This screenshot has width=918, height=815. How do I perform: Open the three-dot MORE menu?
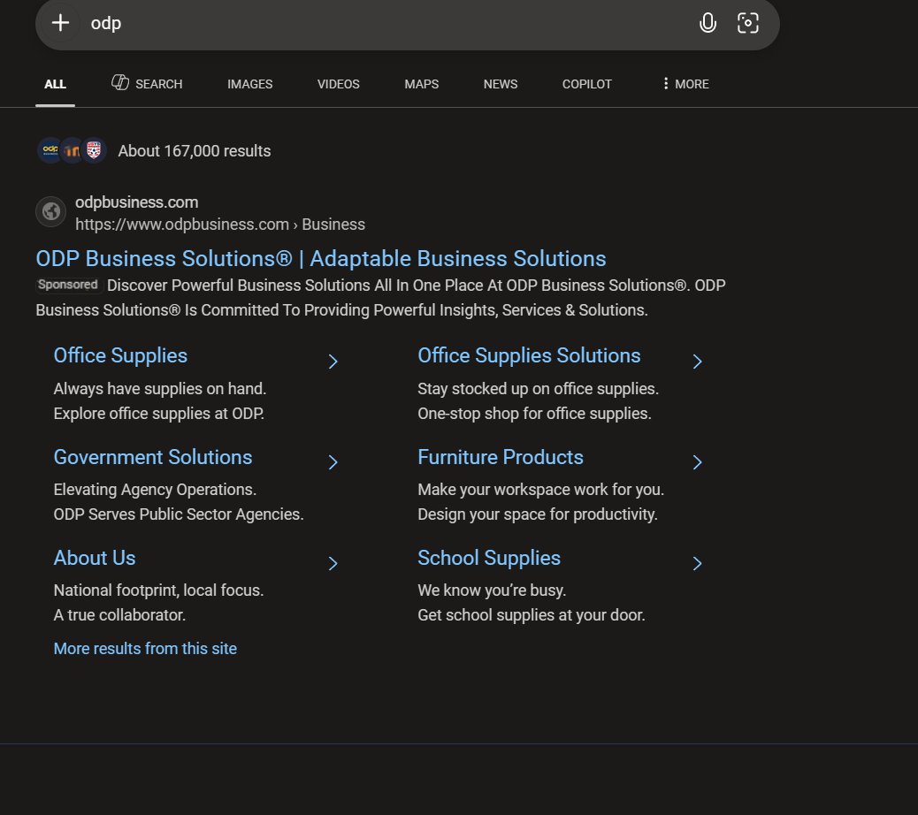(x=685, y=84)
